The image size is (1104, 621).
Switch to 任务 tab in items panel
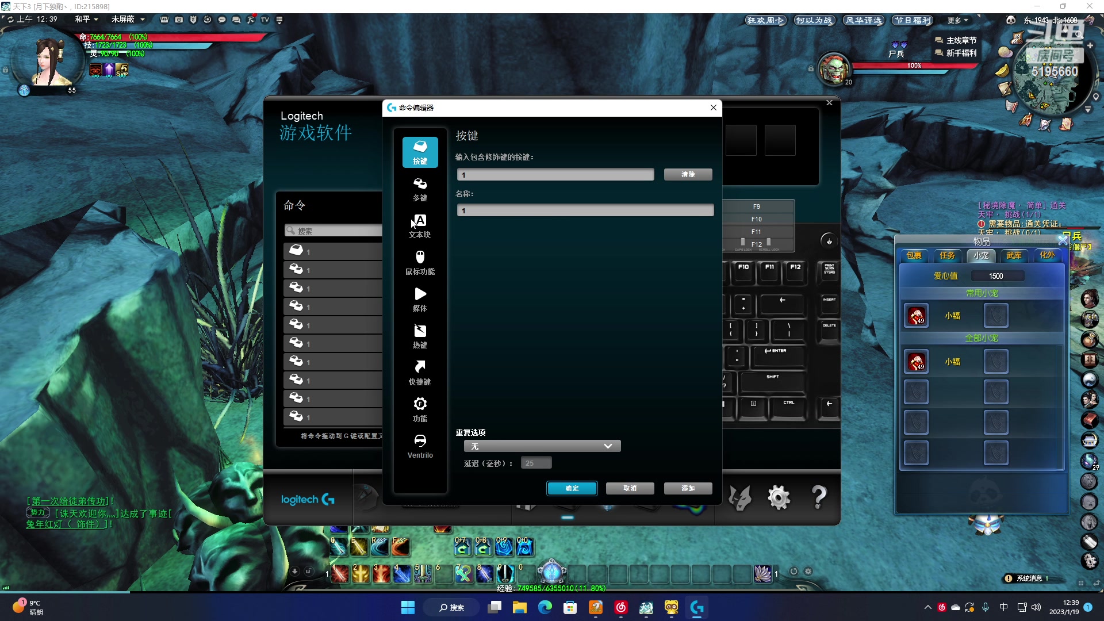947,255
